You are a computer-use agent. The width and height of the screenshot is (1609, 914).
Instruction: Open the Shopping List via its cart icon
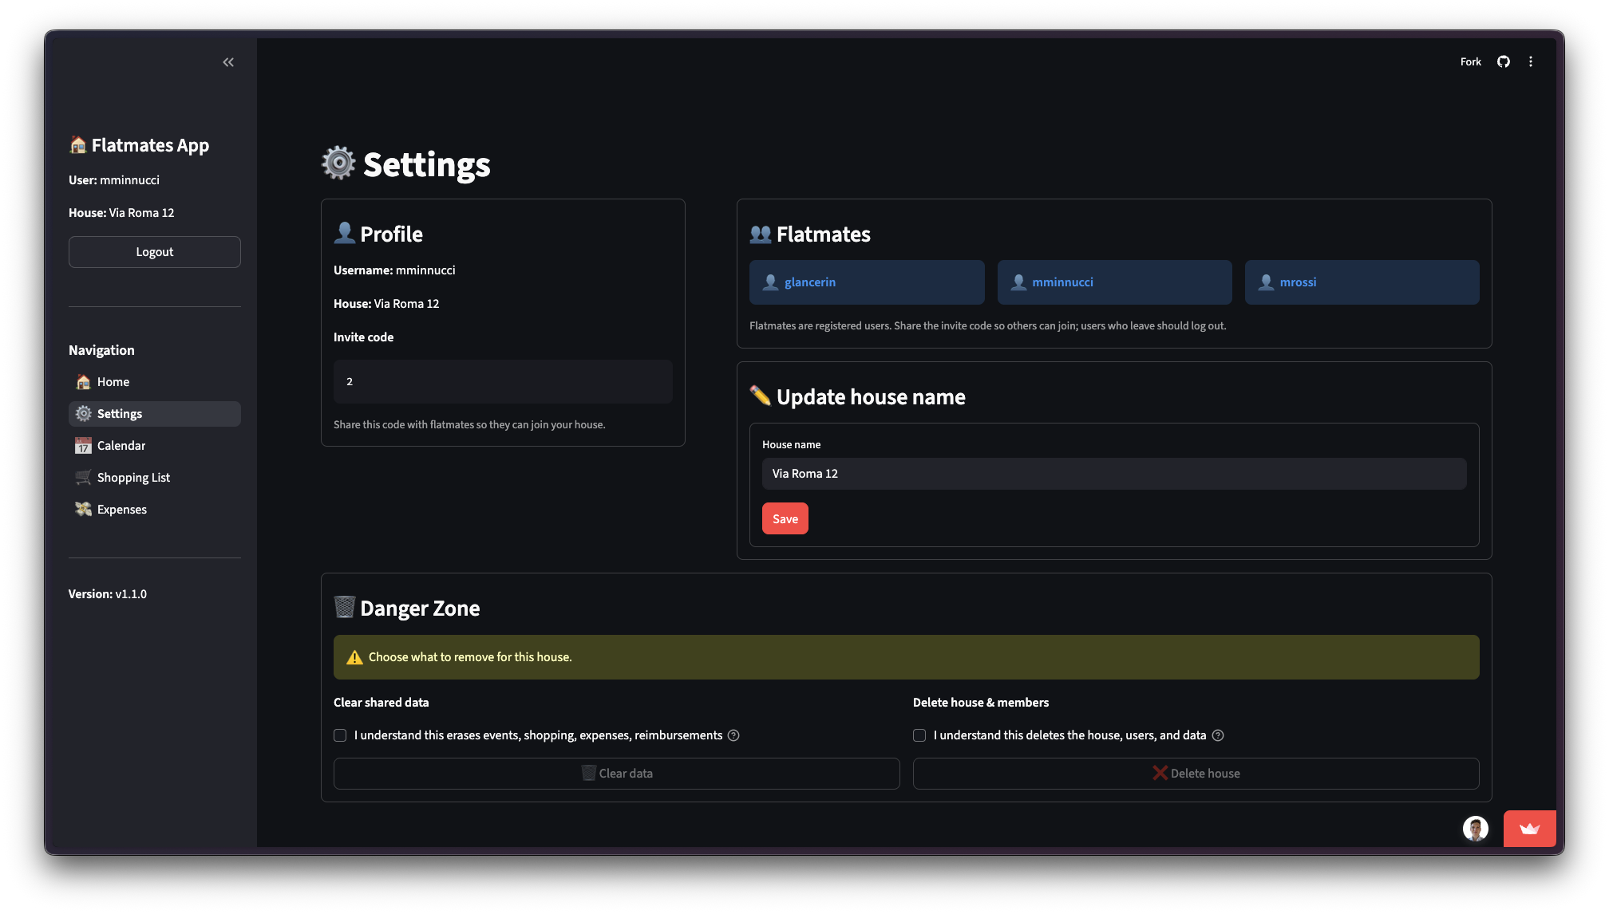click(83, 477)
